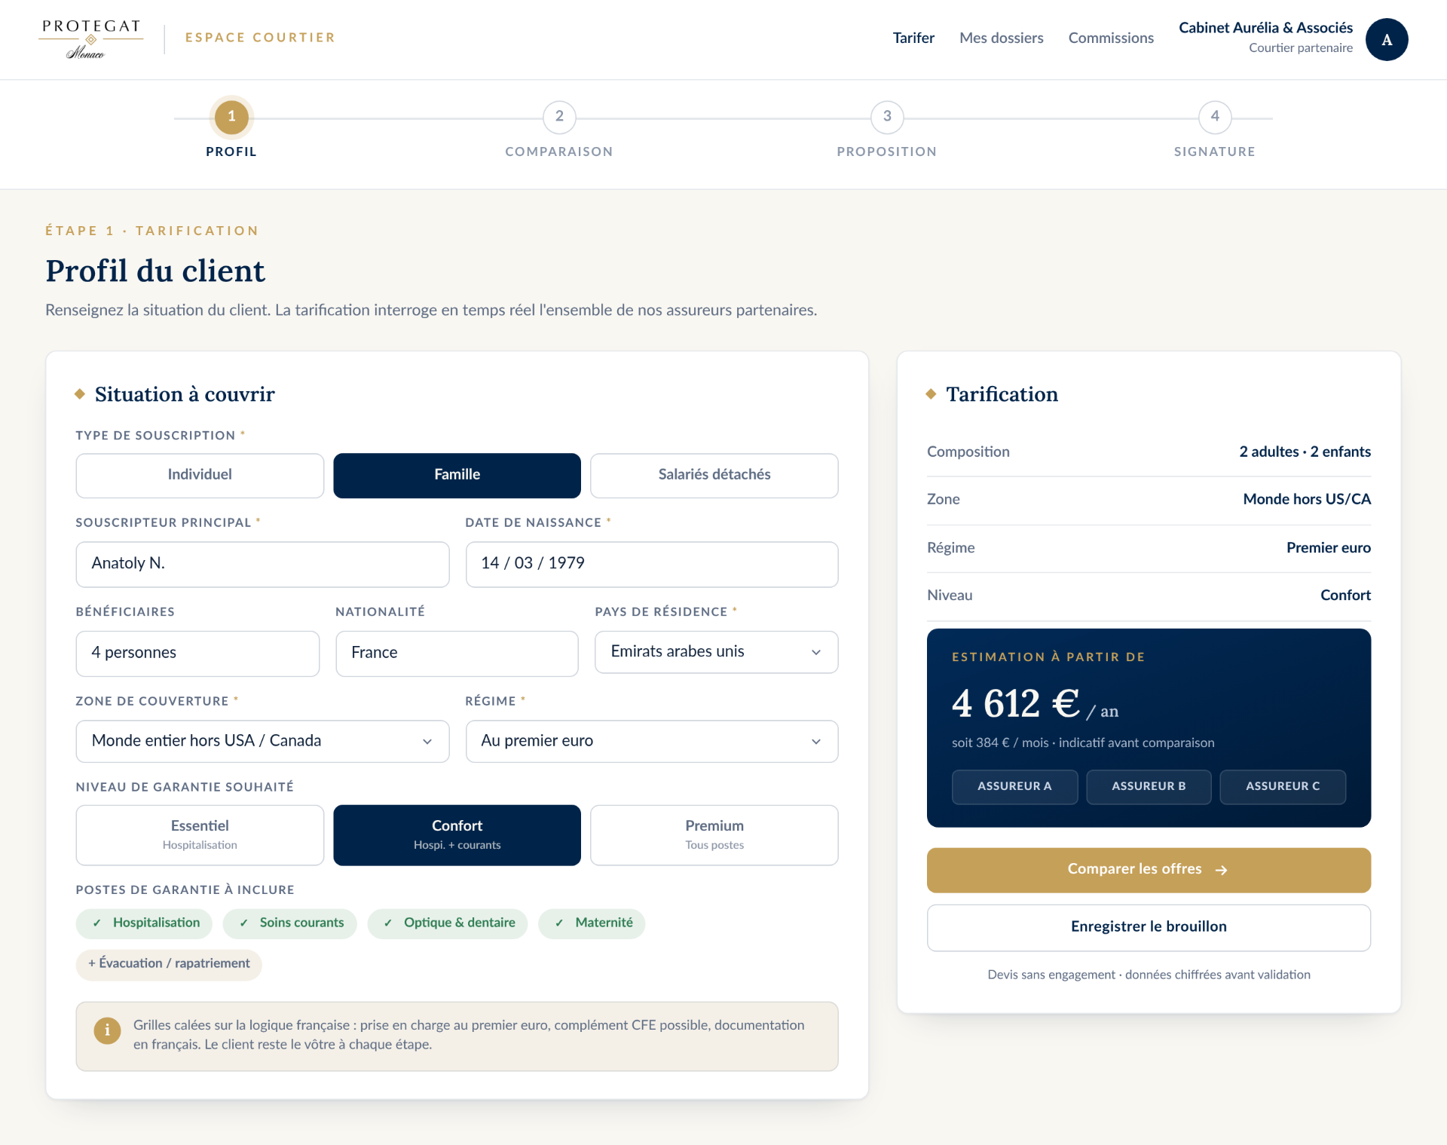Image resolution: width=1447 pixels, height=1145 pixels.
Task: Click Enregistrer le brouillon button
Action: point(1149,927)
